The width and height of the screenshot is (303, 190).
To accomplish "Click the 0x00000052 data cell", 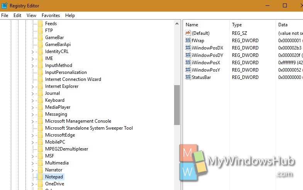I will point(289,70).
